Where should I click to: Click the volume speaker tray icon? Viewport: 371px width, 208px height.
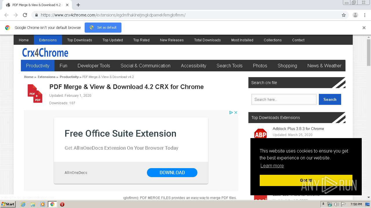click(336, 204)
